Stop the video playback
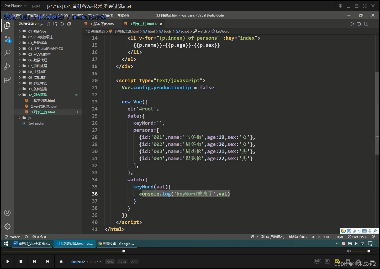 [x=21, y=261]
